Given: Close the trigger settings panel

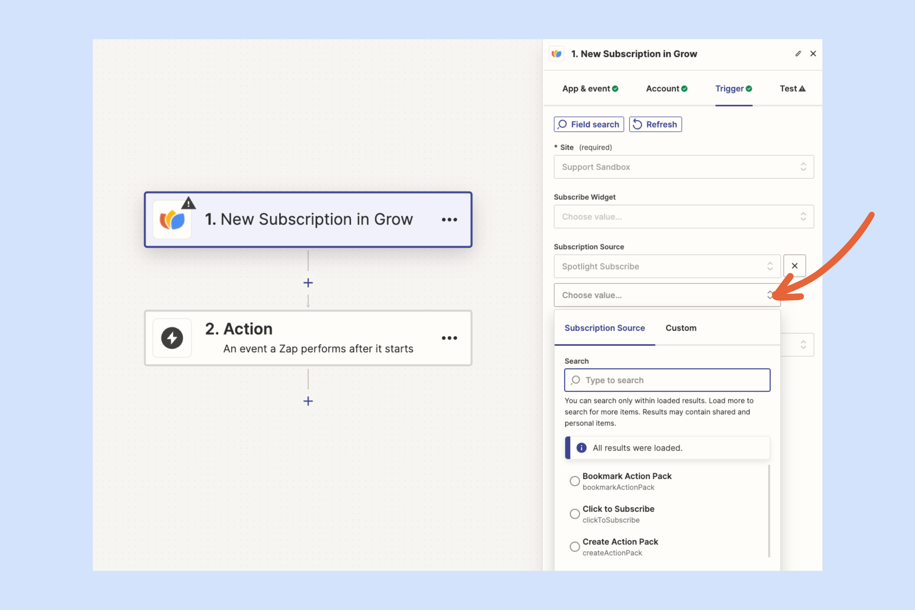Looking at the screenshot, I should [x=813, y=54].
